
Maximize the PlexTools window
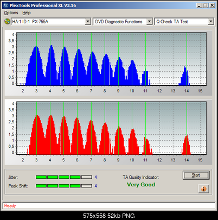205,5
